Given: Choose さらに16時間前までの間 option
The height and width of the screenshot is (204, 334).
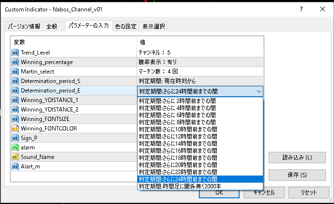Looking at the screenshot, I should pyautogui.click(x=200, y=151).
